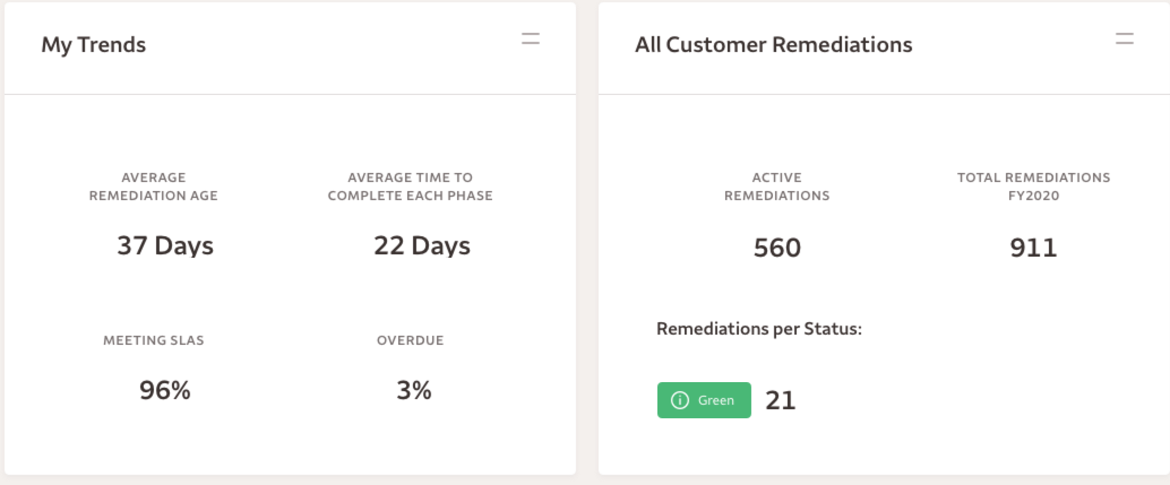This screenshot has height=485, width=1170.
Task: Select the 37 Days remediation age value
Action: [x=165, y=246]
